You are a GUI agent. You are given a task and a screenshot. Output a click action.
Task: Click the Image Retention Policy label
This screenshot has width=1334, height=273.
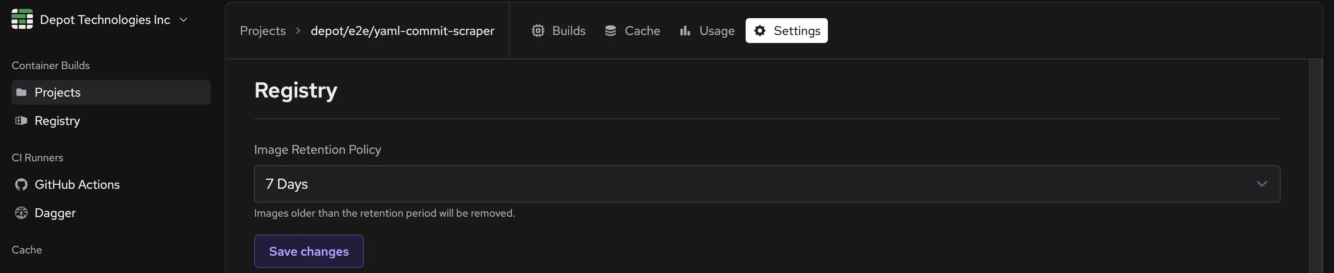pyautogui.click(x=317, y=150)
